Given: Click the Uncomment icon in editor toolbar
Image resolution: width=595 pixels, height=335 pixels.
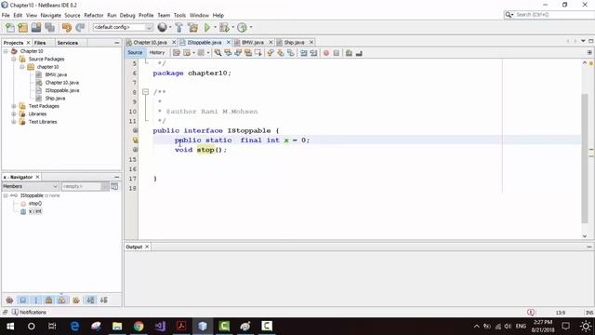Looking at the screenshot, I should pos(359,53).
